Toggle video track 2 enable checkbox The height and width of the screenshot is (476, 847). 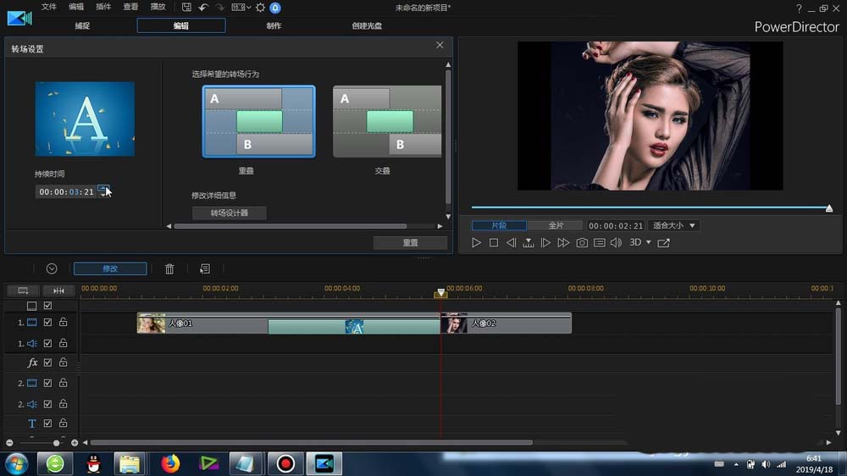point(47,383)
